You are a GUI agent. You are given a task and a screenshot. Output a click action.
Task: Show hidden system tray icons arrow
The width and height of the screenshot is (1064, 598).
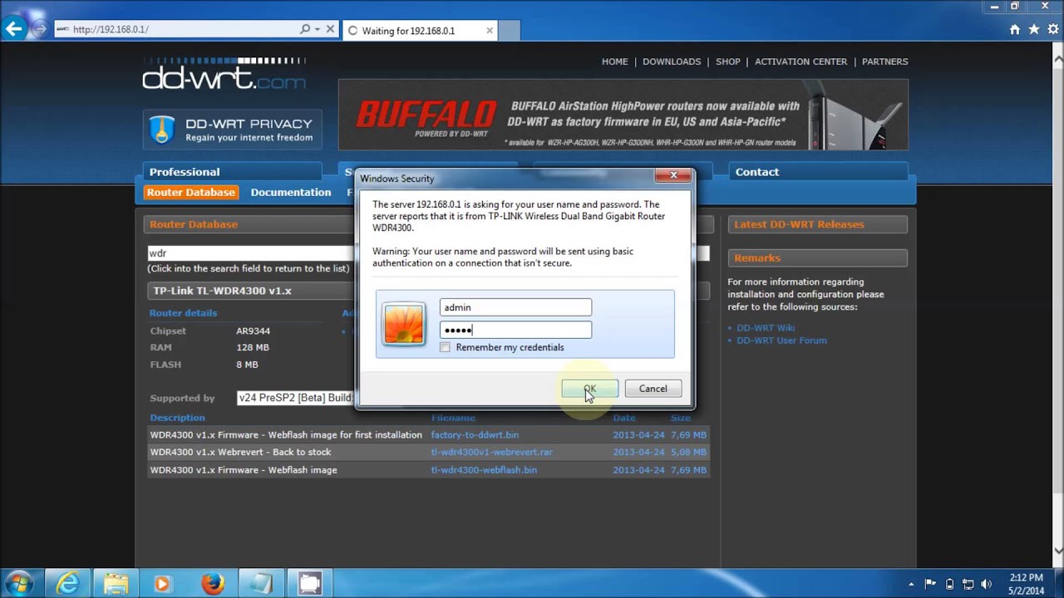tap(911, 584)
